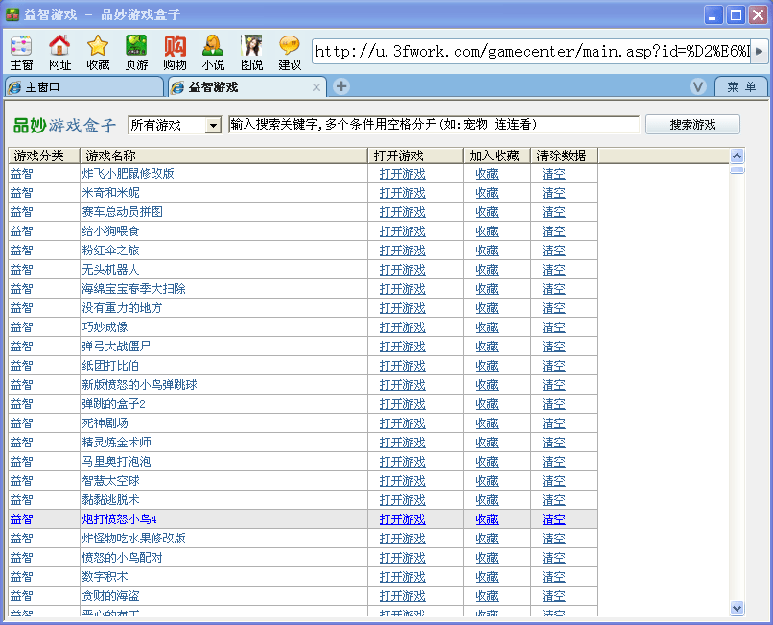Close the 益智游戏 tab
The width and height of the screenshot is (773, 625).
tap(316, 87)
